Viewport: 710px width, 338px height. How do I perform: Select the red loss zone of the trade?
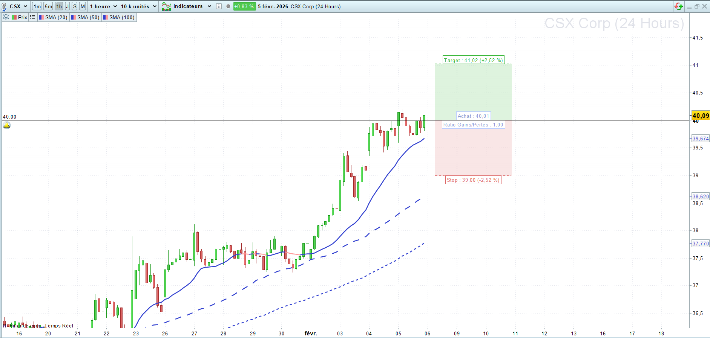click(x=473, y=148)
